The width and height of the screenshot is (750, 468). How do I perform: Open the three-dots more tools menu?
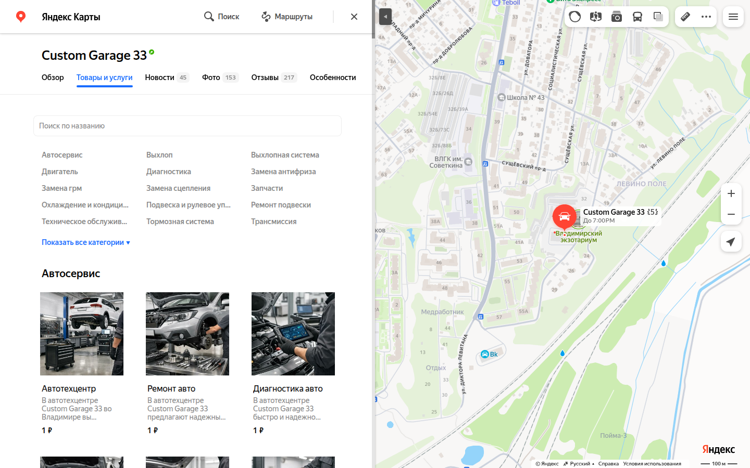(706, 17)
